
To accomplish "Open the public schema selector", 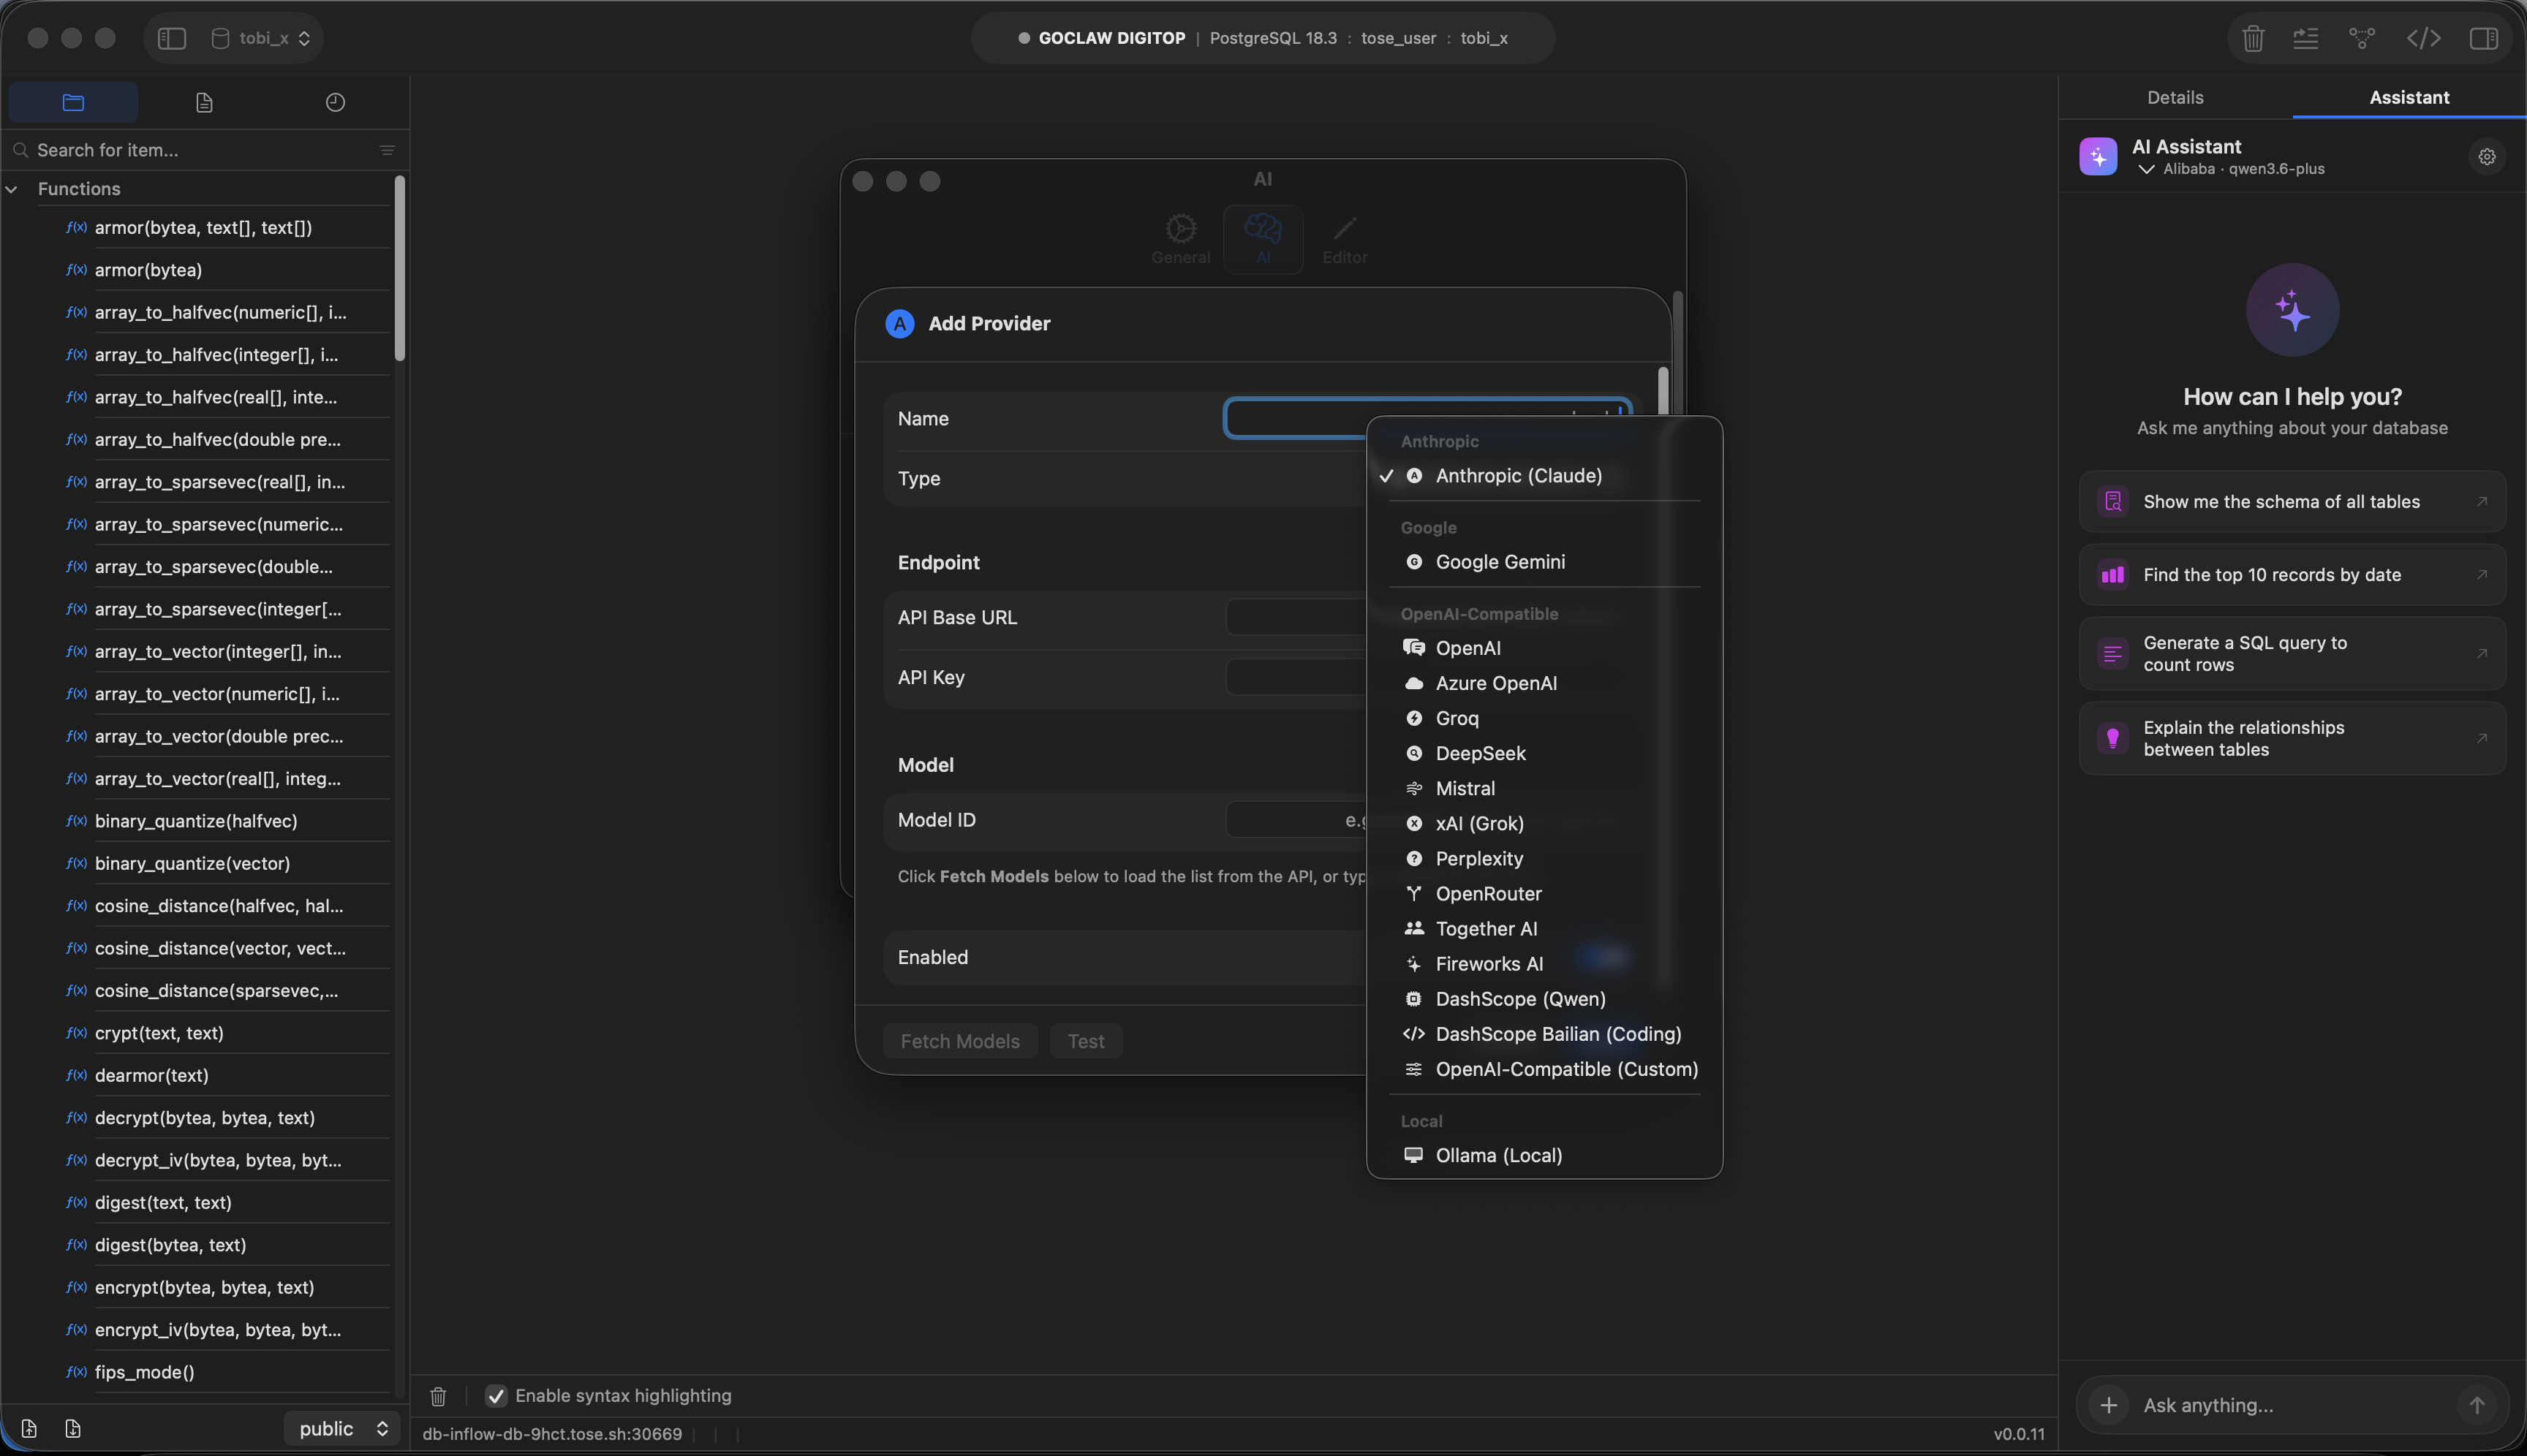I will point(340,1428).
